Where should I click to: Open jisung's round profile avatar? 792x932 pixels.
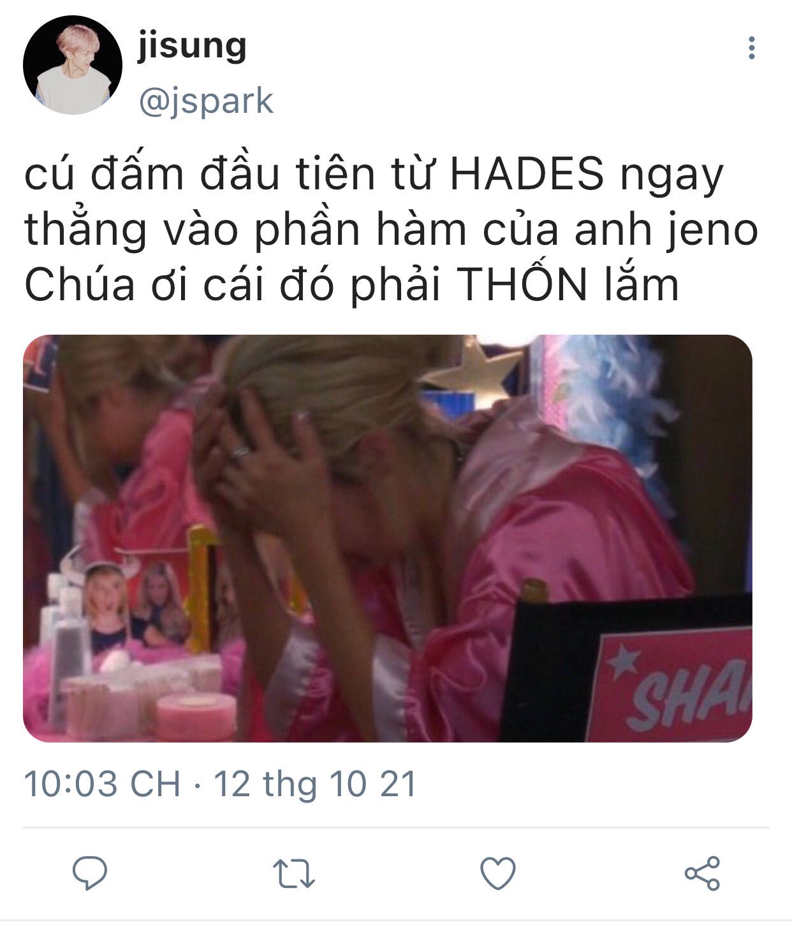point(72,65)
